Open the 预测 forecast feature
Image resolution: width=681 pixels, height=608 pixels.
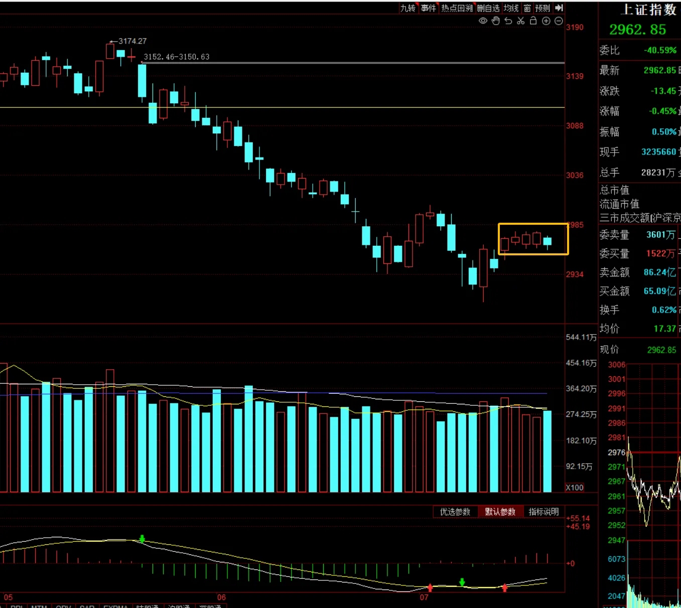(542, 8)
